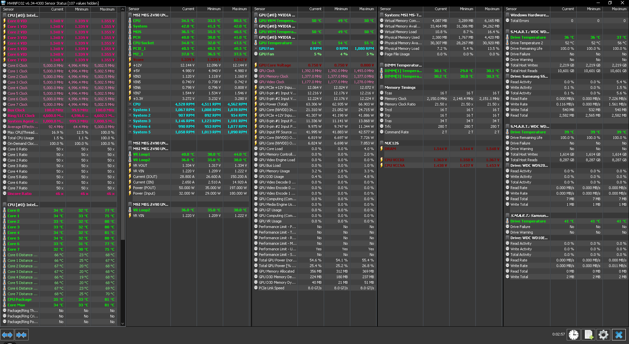Screen dimensions: 629x344
Task: Select the GPU Core Voltage row
Action: 314,65
